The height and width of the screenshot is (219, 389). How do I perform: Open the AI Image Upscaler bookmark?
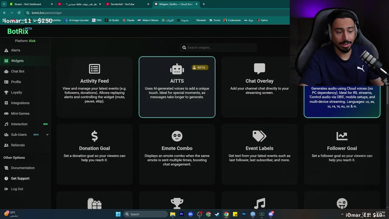point(77,20)
